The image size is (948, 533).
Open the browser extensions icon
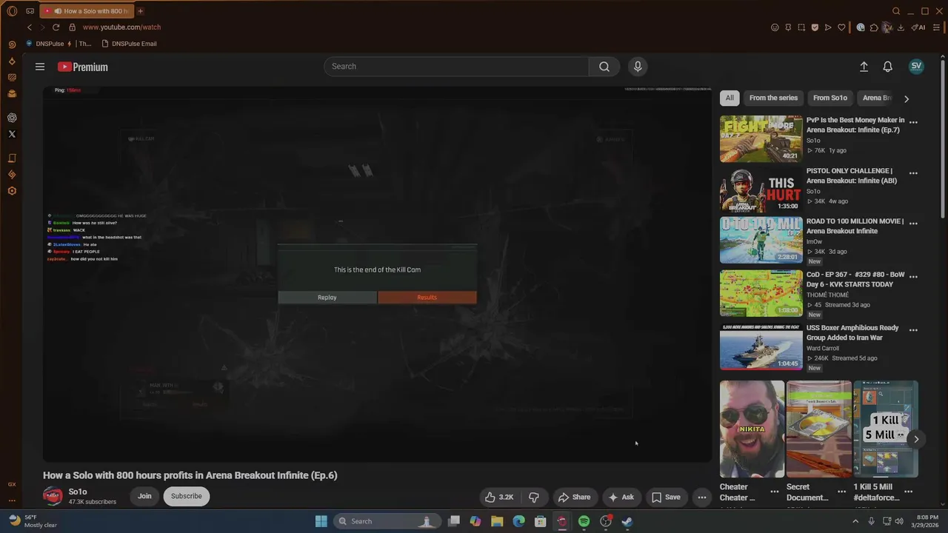coord(874,27)
